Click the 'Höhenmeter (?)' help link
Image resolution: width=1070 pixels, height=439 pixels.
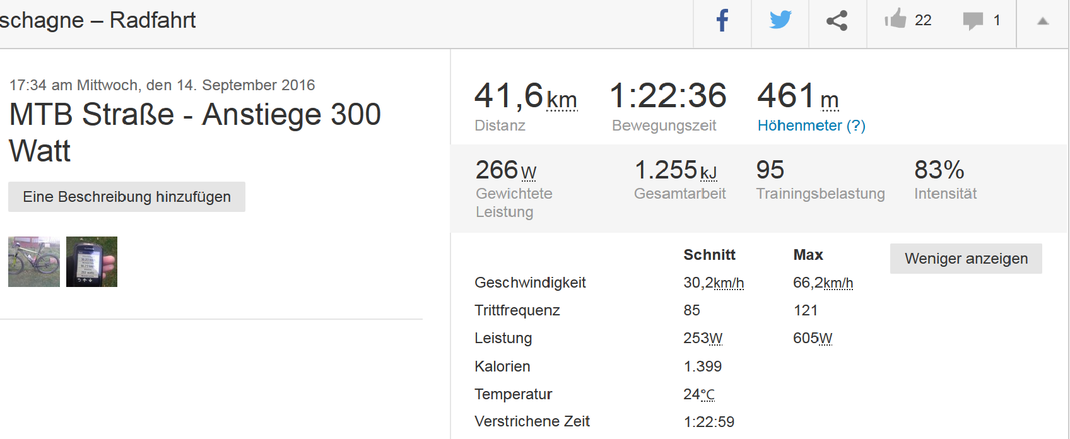tap(811, 126)
